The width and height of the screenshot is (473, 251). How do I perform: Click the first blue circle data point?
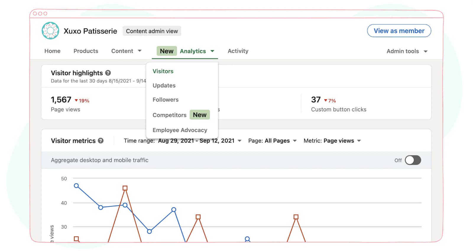pyautogui.click(x=76, y=186)
